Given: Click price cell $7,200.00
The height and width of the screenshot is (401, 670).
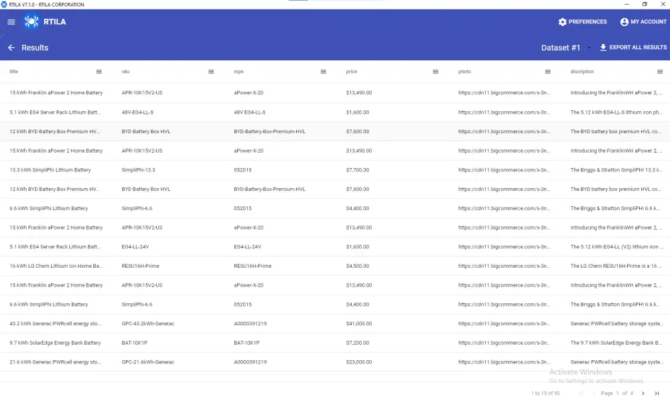Looking at the screenshot, I should [x=358, y=343].
